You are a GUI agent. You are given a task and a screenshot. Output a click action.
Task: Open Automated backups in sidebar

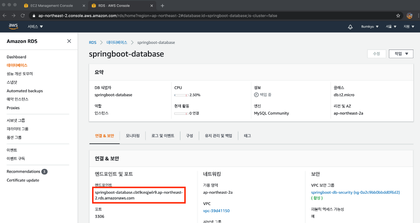tap(25, 91)
